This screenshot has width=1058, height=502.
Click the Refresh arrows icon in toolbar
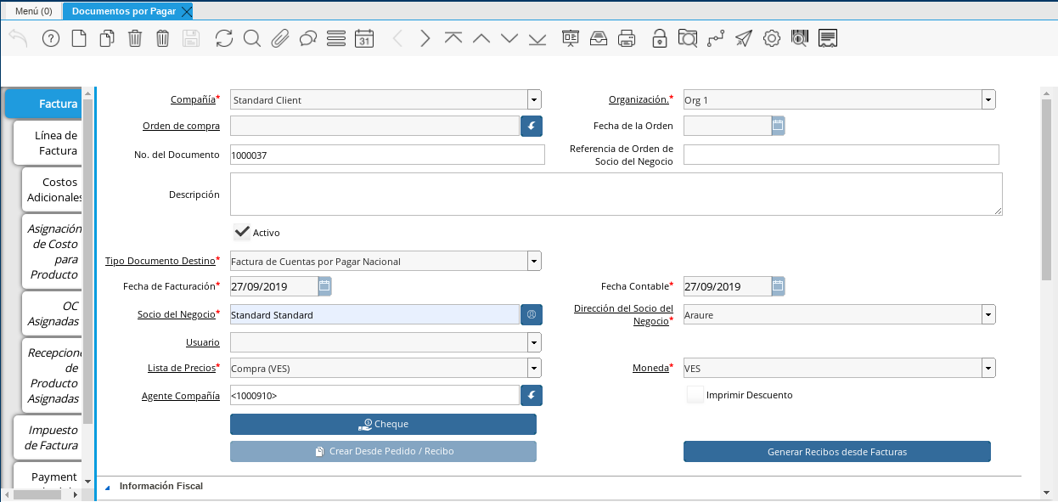click(223, 38)
